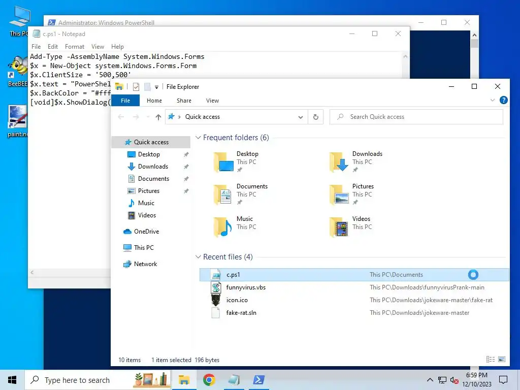Switch to the Home ribbon tab

[154, 101]
